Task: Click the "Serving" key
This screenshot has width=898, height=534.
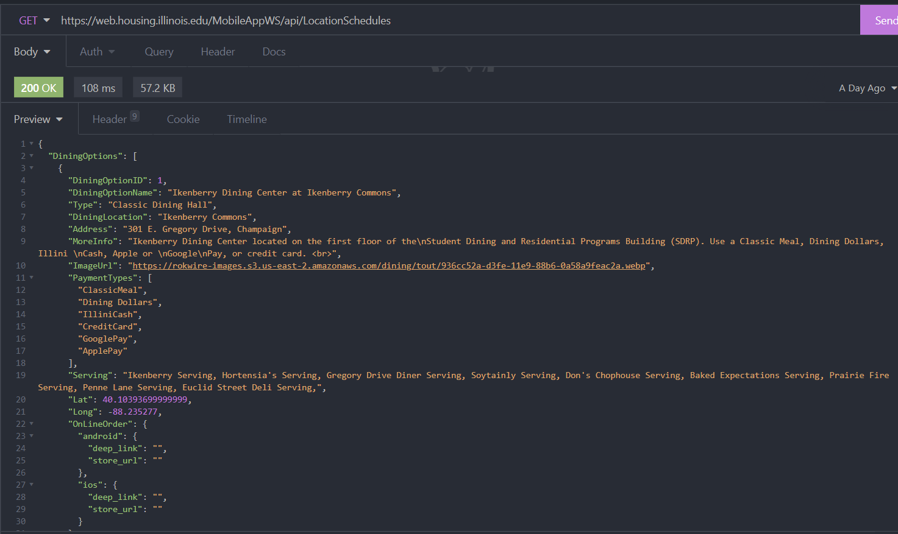Action: (90, 375)
